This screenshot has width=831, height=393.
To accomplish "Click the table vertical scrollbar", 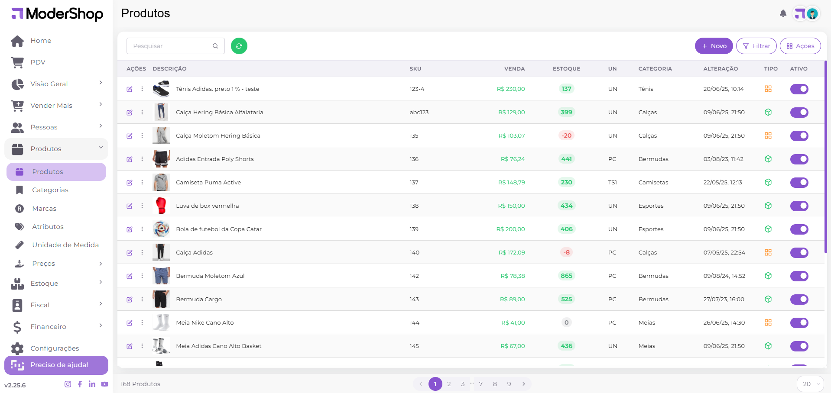I will (x=826, y=157).
